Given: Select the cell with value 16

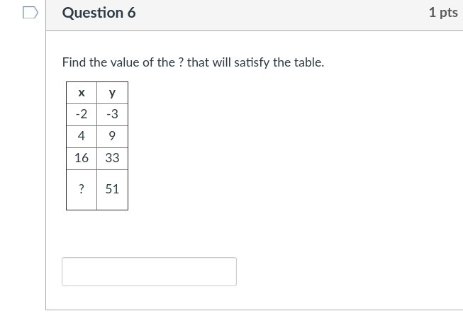Looking at the screenshot, I should coord(82,158).
